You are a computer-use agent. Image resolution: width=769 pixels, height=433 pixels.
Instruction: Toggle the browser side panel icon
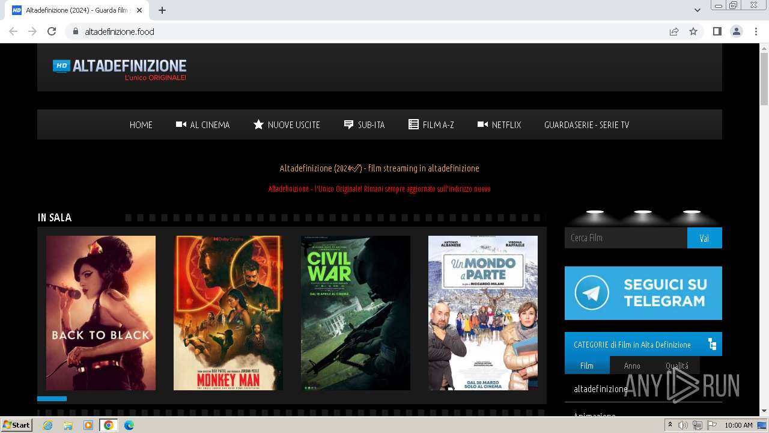click(x=717, y=31)
